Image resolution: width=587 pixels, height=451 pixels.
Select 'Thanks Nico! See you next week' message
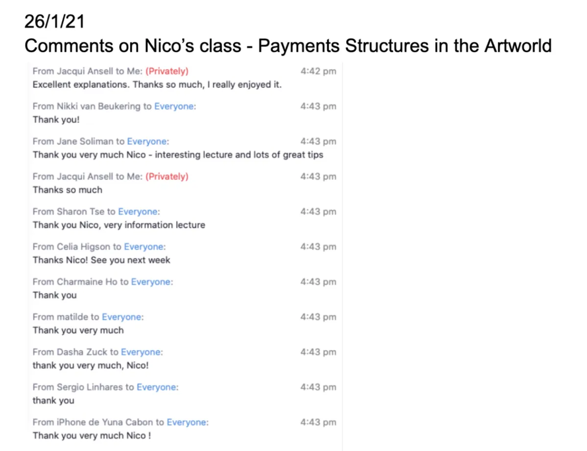coord(101,260)
